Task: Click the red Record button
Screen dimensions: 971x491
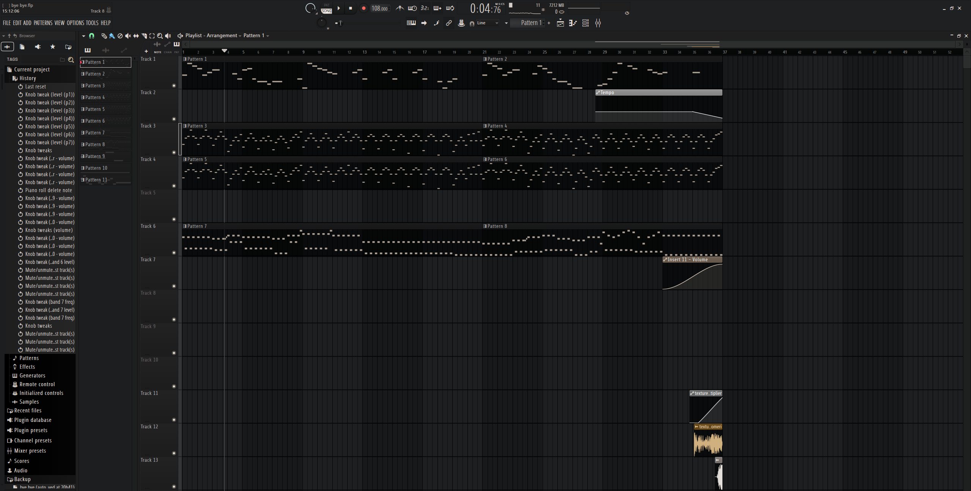Action: 364,8
